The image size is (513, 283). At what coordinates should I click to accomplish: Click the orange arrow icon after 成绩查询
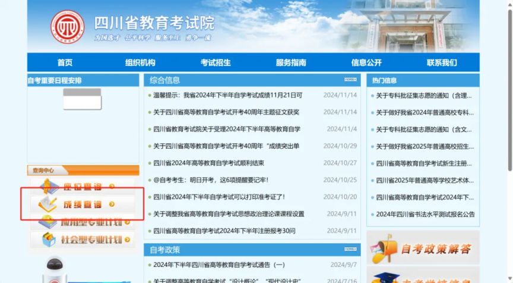[x=112, y=204]
